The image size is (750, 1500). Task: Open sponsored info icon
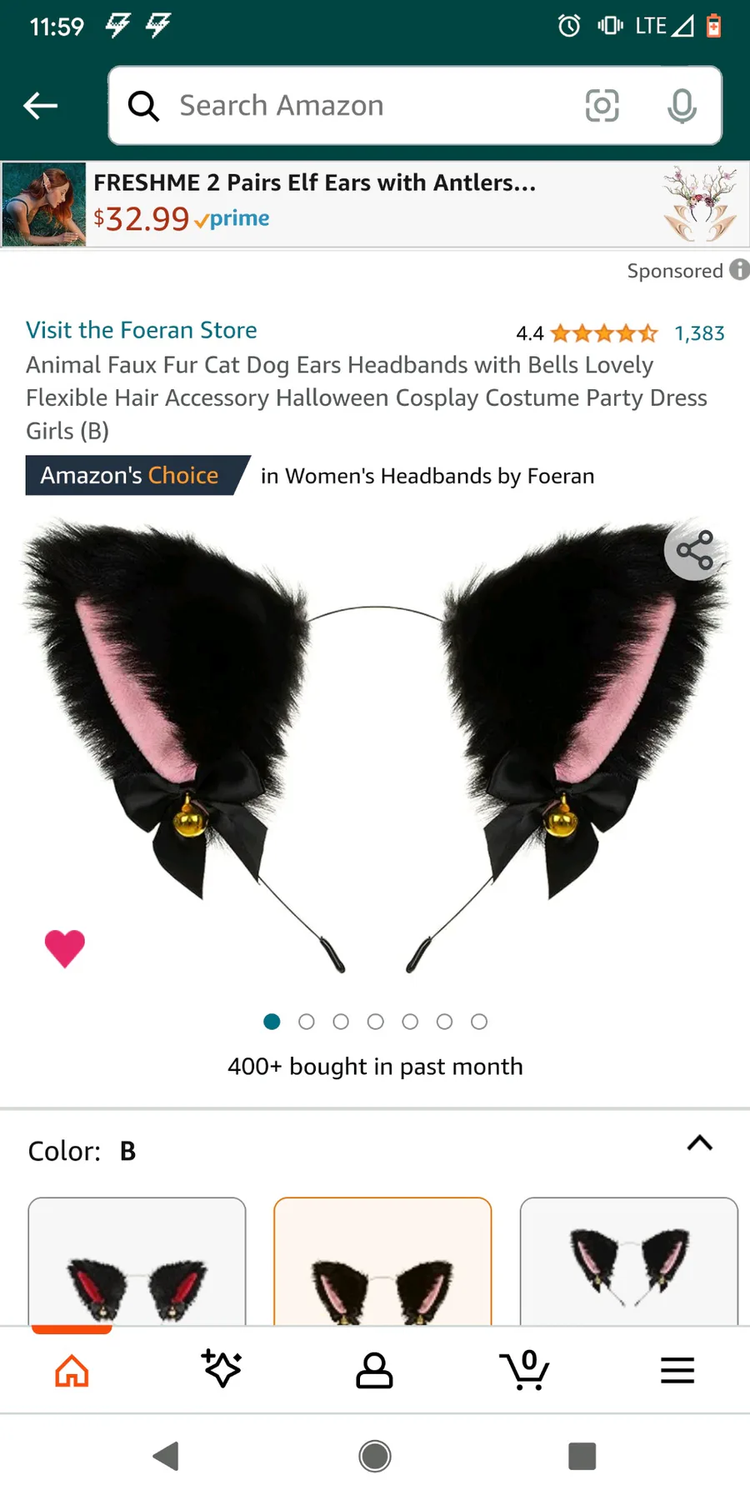click(739, 270)
